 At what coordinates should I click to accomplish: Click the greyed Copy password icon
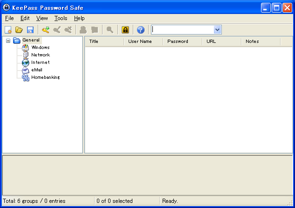point(95,30)
